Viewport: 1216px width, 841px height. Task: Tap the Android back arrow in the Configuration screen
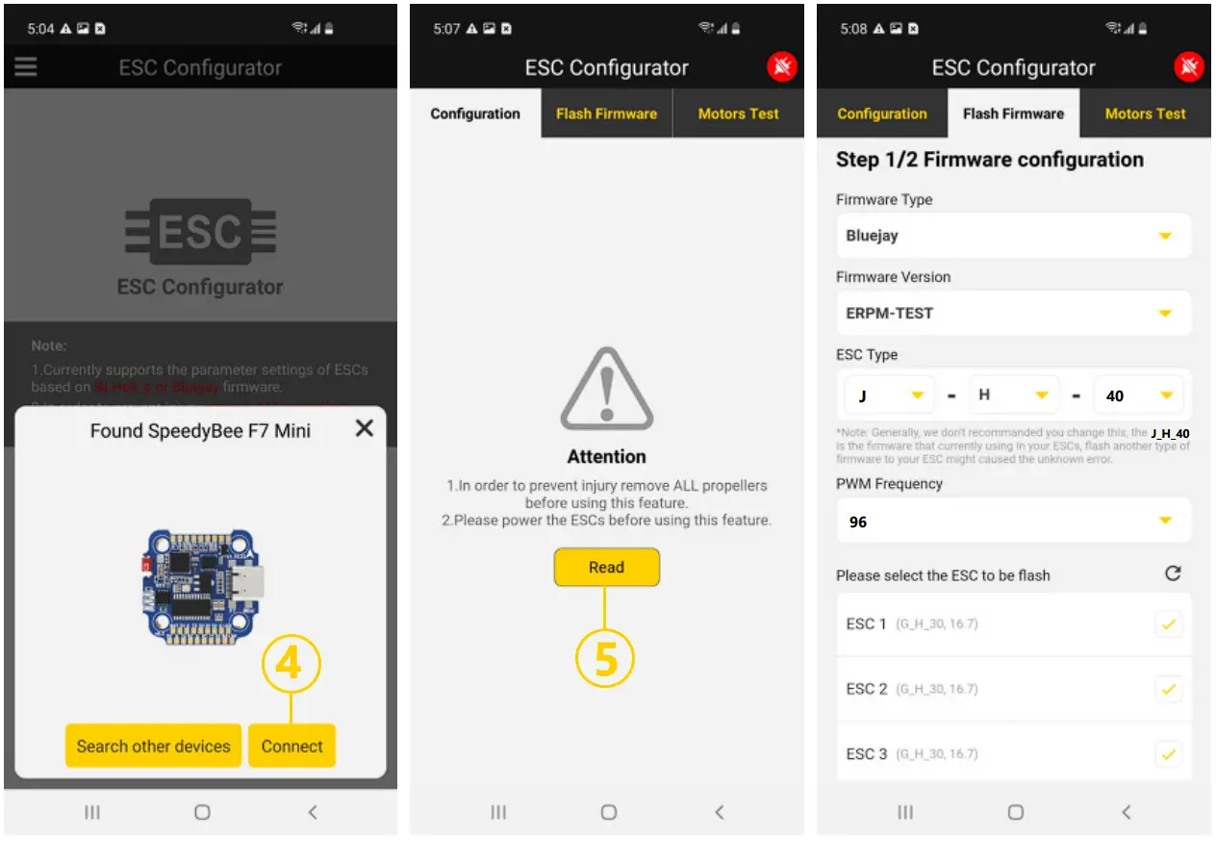point(719,812)
